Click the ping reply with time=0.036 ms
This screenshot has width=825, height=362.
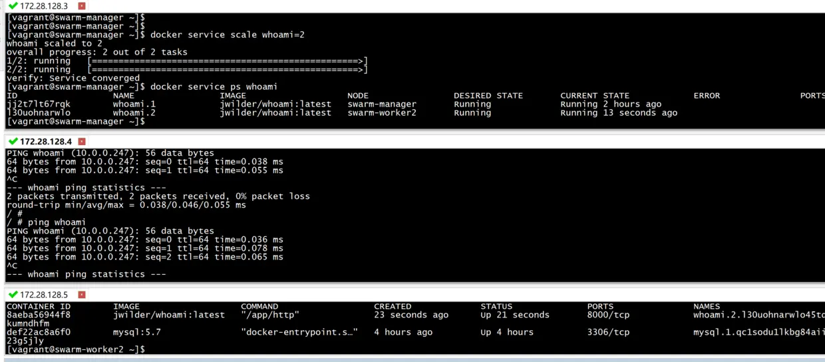click(145, 240)
